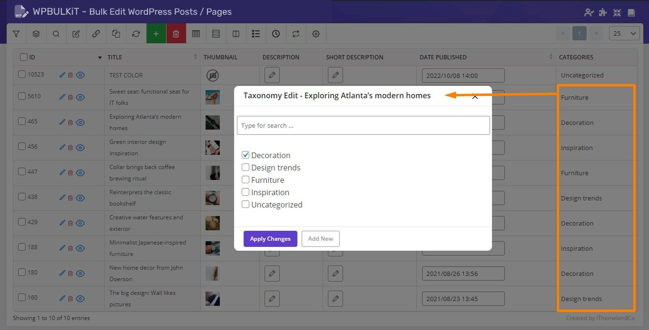This screenshot has width=649, height=330.
Task: Toggle preview eye icon for post 465
Action: click(x=80, y=122)
